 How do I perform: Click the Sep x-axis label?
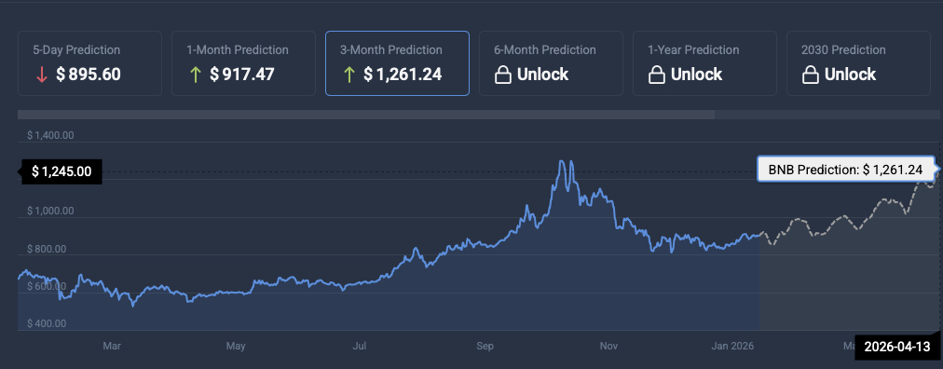click(485, 346)
